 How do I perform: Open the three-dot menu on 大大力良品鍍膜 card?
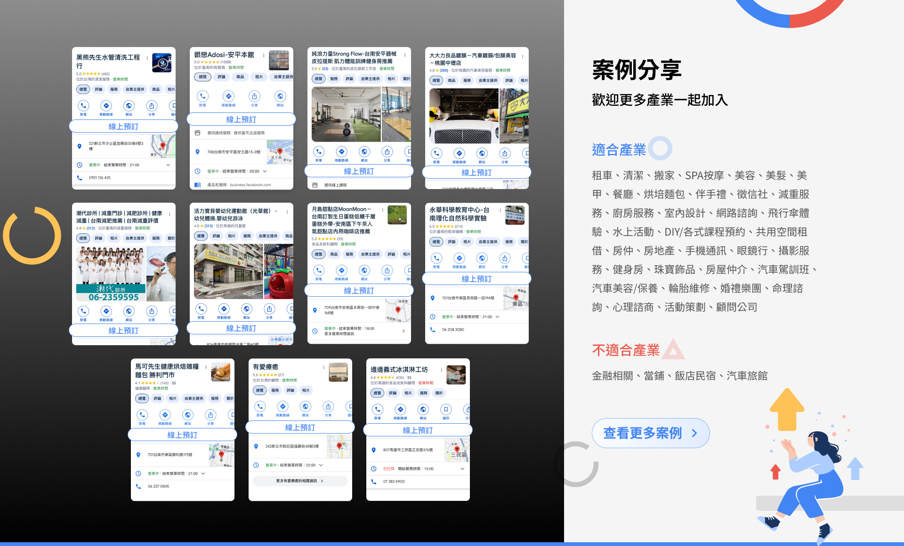point(523,56)
